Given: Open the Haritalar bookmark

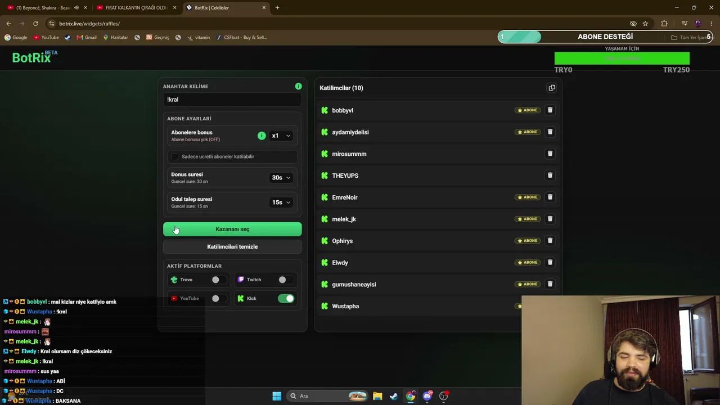Looking at the screenshot, I should pyautogui.click(x=115, y=38).
